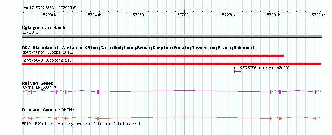
Task: Click the 17q23.2 band label
Action: pyautogui.click(x=30, y=32)
